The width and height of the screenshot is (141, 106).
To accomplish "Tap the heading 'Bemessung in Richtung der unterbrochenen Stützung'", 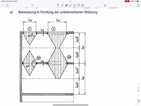I will (58, 12).
